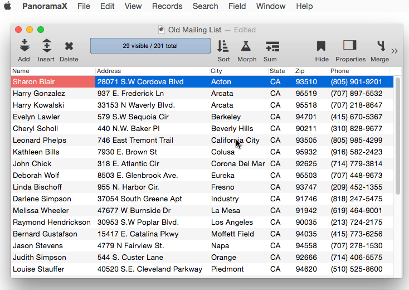Click zip code 95932

[x=306, y=152]
